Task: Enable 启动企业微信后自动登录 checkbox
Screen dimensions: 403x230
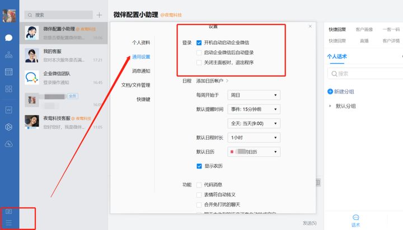Action: click(x=199, y=53)
